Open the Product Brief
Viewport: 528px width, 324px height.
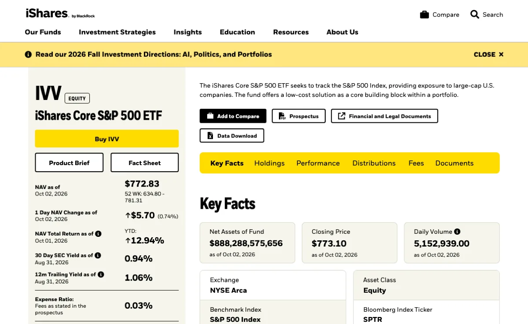tap(69, 162)
